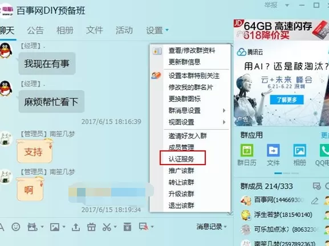Screen dimensions: 329x246
Task: Select 查看/修改群资料 menu item
Action: point(192,51)
